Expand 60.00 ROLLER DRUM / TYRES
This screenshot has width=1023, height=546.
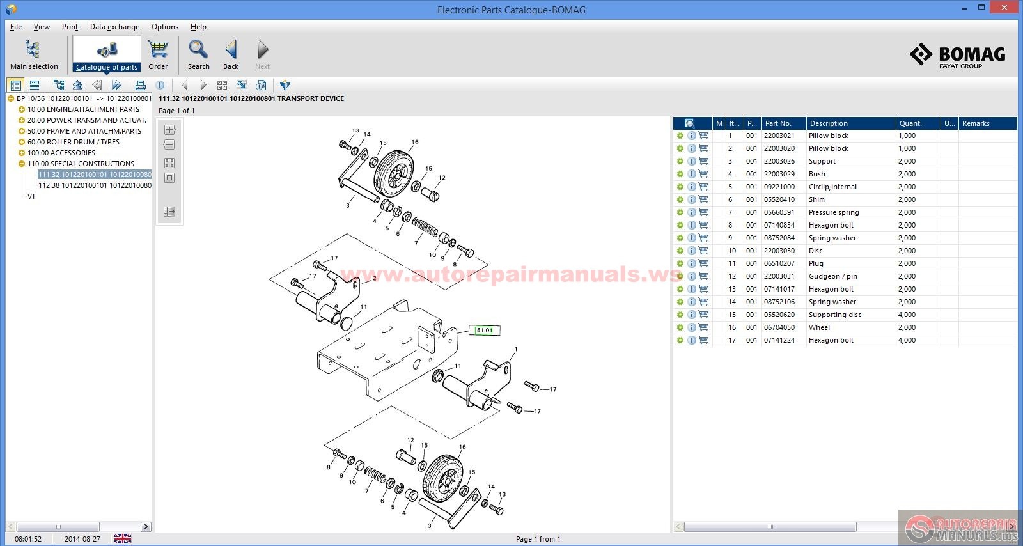(x=22, y=142)
